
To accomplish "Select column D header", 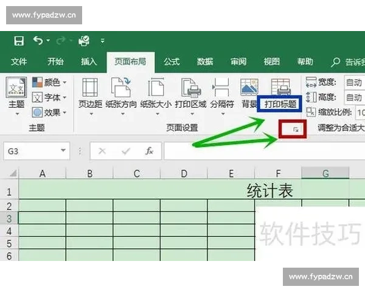I will coord(184,173).
